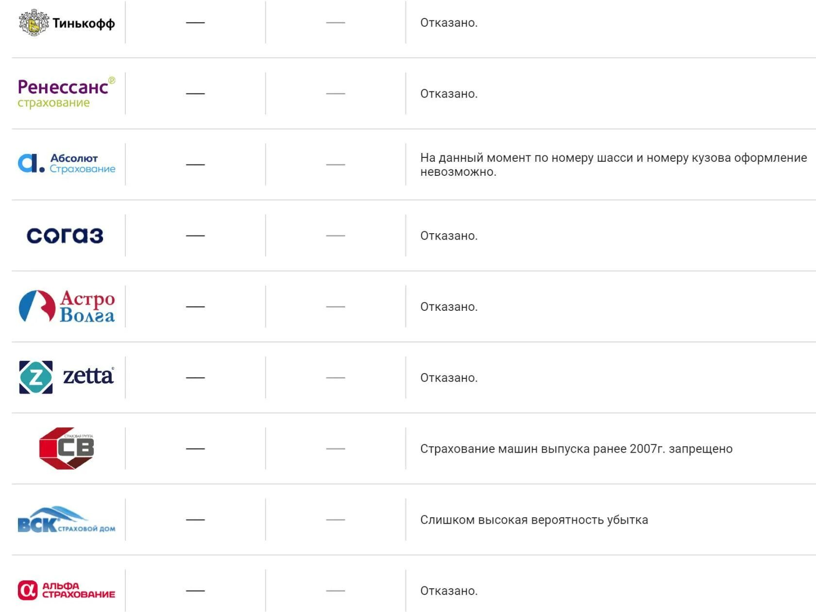Click the pre-2007 cars prohibited message
This screenshot has height=612, width=816.
[576, 449]
